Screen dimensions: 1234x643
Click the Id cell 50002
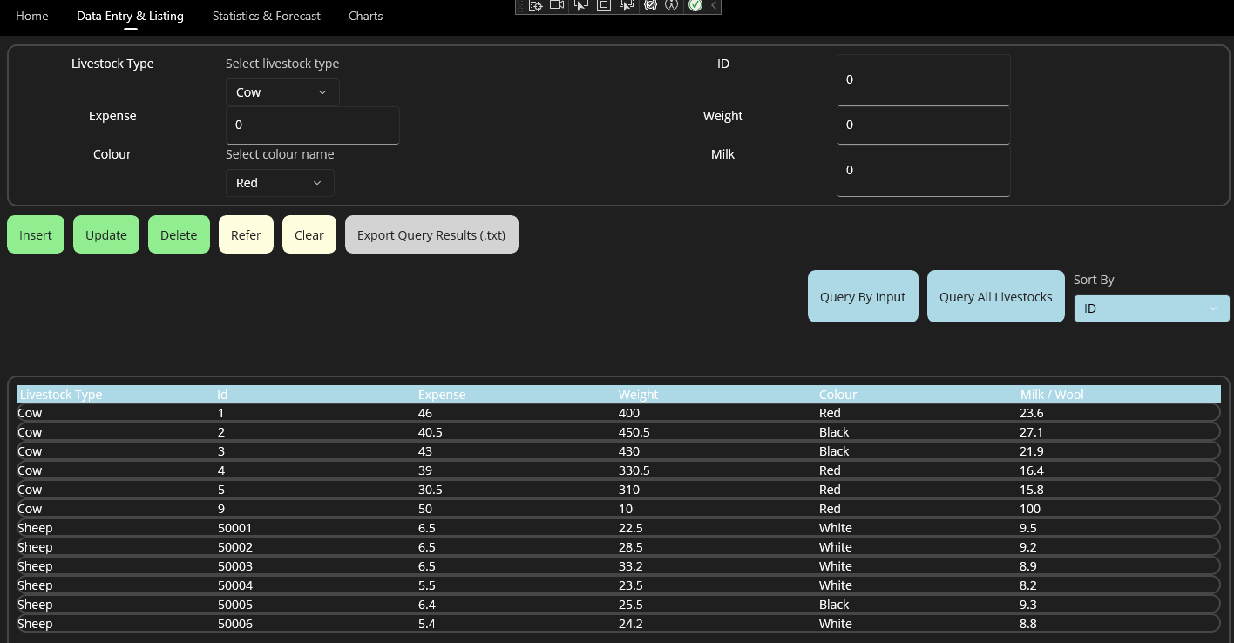pyautogui.click(x=235, y=547)
